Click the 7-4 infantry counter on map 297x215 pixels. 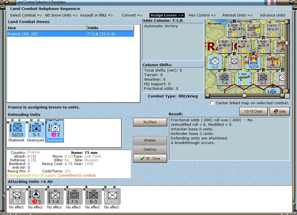click(x=225, y=79)
